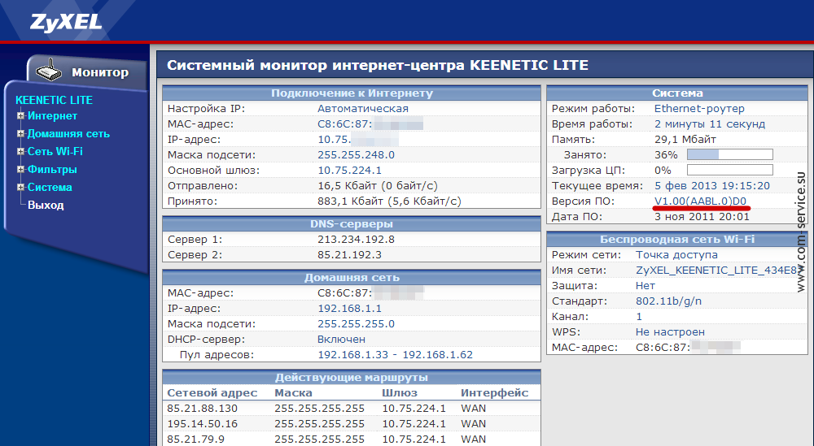Viewport: 814px width, 446px height.
Task: Expand the Домашняя сеть tree node
Action: [20, 134]
